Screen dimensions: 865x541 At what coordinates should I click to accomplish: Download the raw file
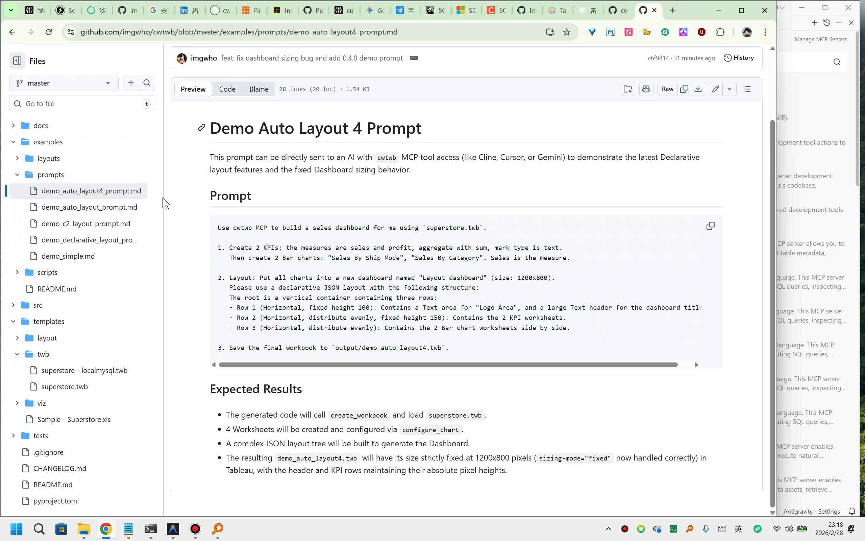pos(698,89)
